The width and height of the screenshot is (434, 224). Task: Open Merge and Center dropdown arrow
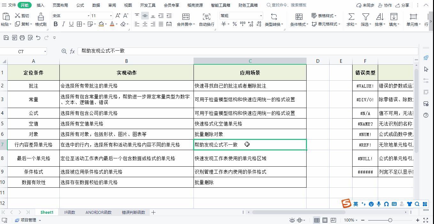[x=194, y=25]
